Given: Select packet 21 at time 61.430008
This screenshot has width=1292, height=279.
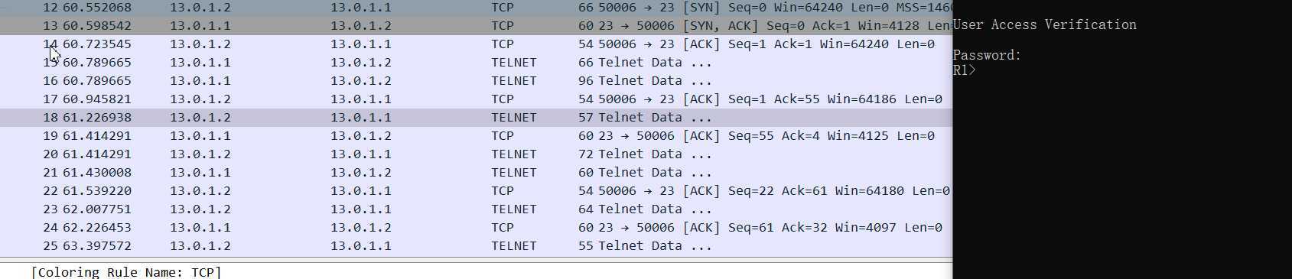Looking at the screenshot, I should coord(476,172).
